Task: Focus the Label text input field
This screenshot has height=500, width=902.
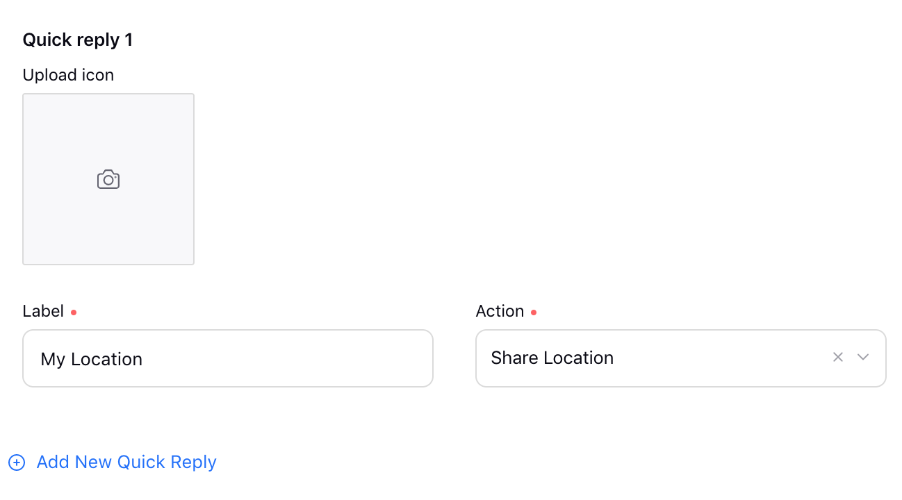Action: click(x=228, y=358)
